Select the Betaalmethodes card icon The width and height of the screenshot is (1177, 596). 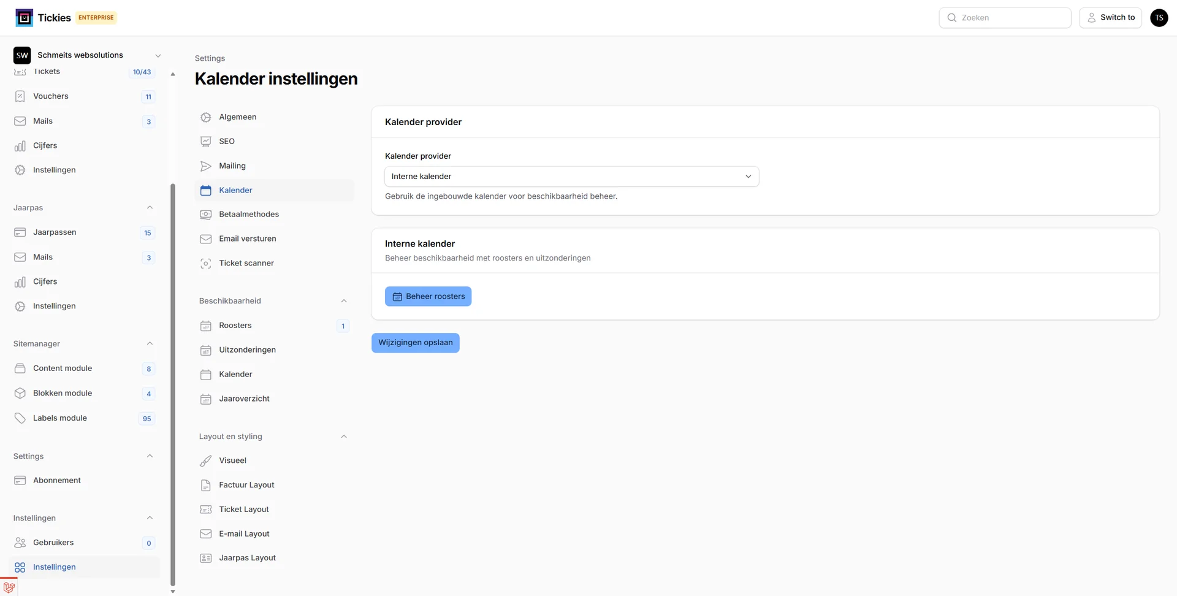205,214
